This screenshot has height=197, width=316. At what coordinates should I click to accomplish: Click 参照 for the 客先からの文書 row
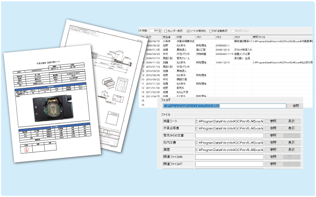273,135
